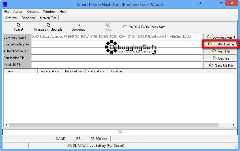Click the Nand Util File button
Viewport: 240px width, 151px height.
click(x=220, y=65)
